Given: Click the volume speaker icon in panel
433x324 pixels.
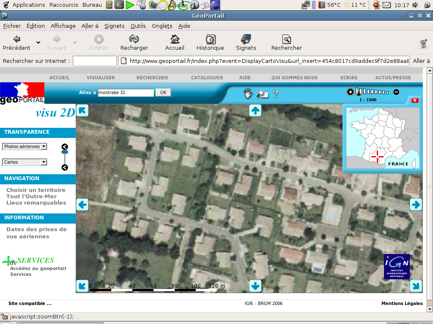Looking at the screenshot, I should tap(415, 5).
